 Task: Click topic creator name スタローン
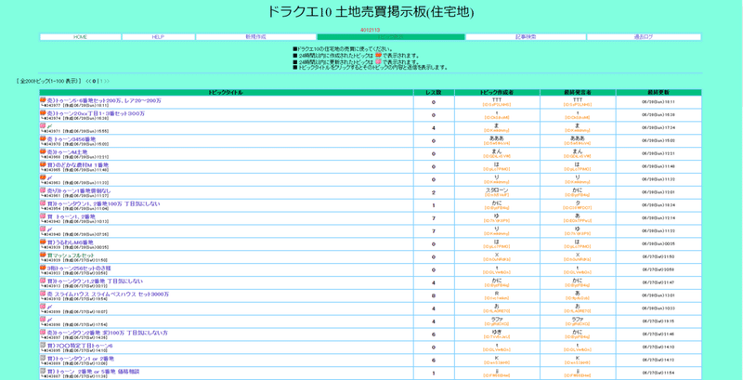[497, 190]
